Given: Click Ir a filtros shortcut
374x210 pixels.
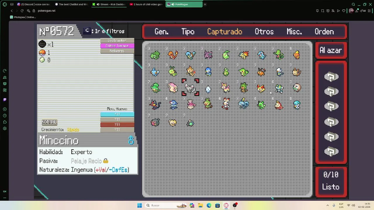Looking at the screenshot, I should tap(105, 31).
